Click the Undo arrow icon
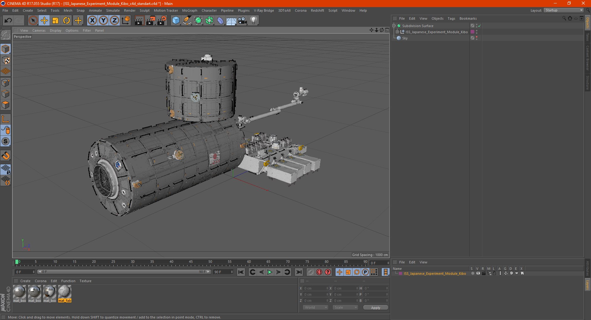 point(8,21)
